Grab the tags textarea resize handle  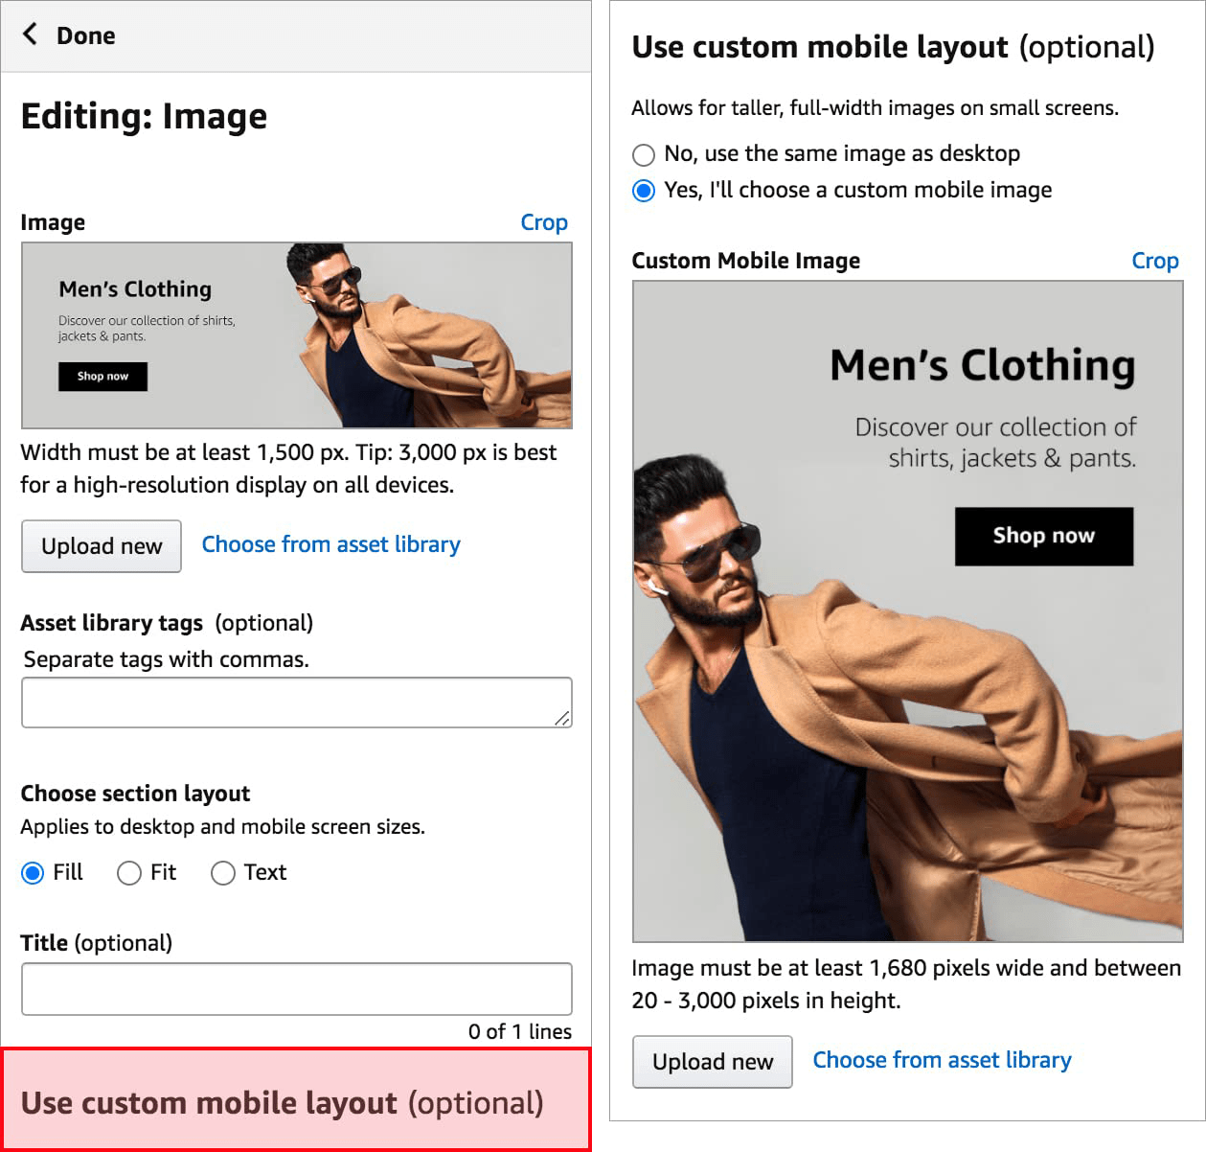(x=562, y=718)
